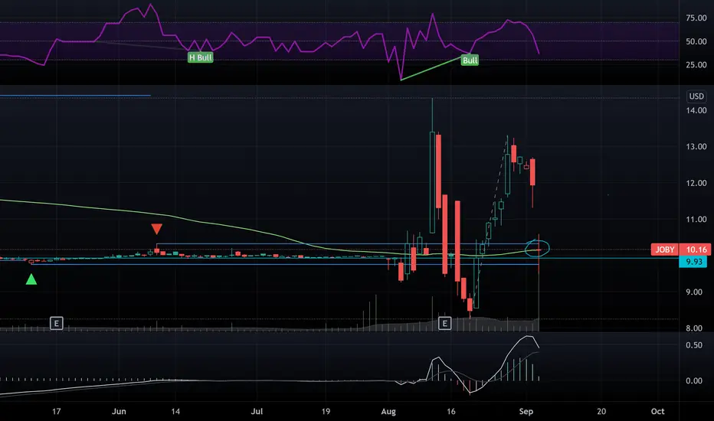
Task: Click the tallest green candle reaching 14.00
Action: coord(432,182)
